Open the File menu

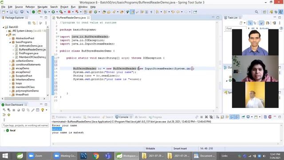(3, 7)
